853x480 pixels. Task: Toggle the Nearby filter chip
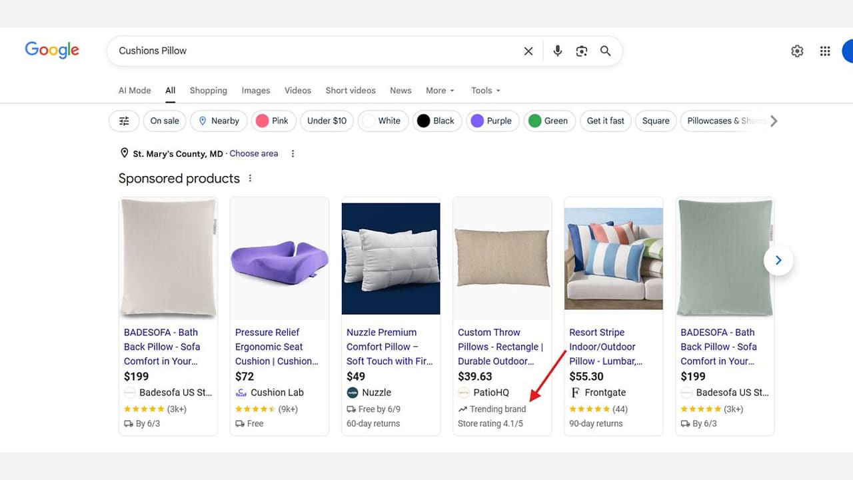(219, 121)
